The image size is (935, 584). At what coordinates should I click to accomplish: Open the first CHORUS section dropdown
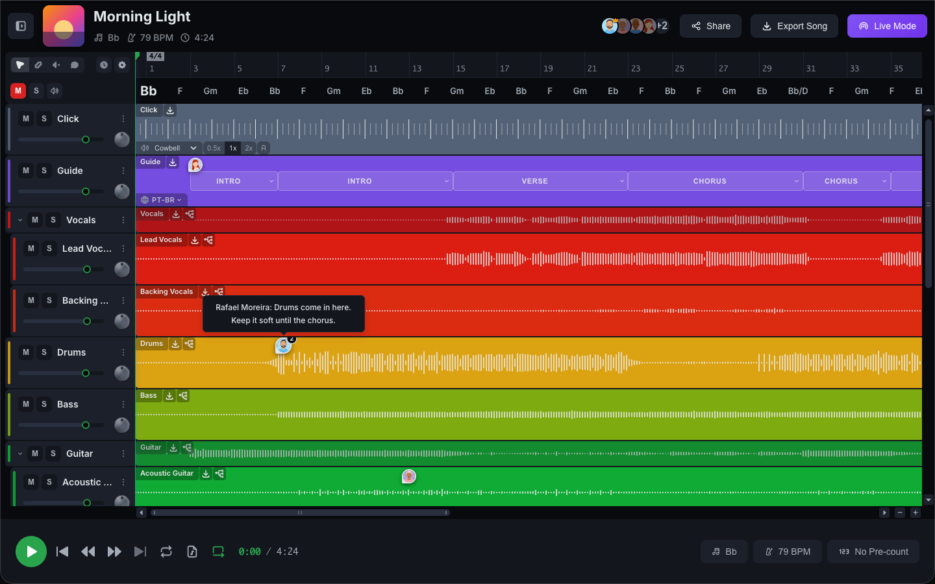coord(797,181)
